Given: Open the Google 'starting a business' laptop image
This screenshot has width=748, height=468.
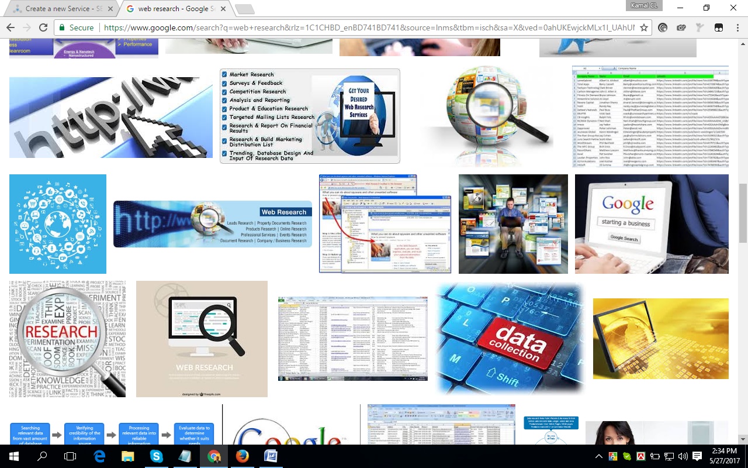Looking at the screenshot, I should 652,224.
